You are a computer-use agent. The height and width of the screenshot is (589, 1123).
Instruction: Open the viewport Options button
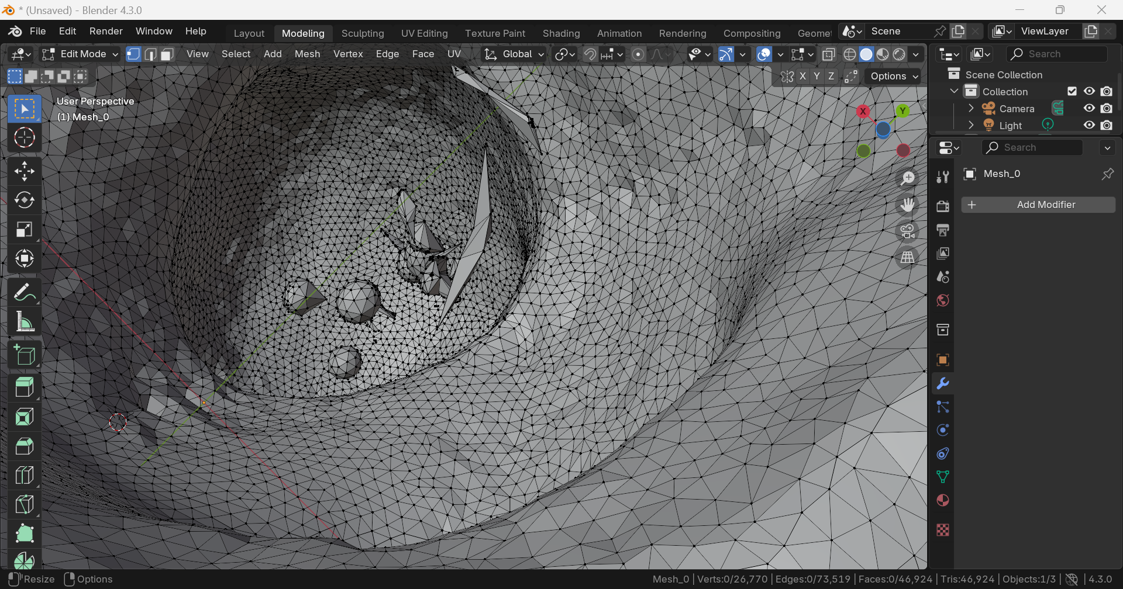pos(894,77)
